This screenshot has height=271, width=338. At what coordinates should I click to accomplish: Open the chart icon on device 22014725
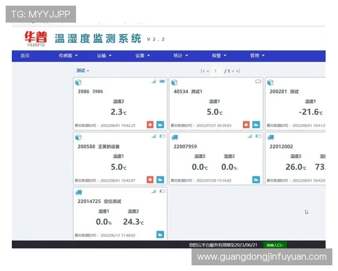click(160, 234)
